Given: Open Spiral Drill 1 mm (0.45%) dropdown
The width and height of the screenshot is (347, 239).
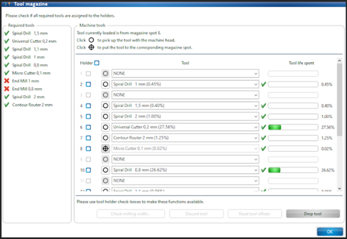Looking at the screenshot, I should click(x=185, y=84).
